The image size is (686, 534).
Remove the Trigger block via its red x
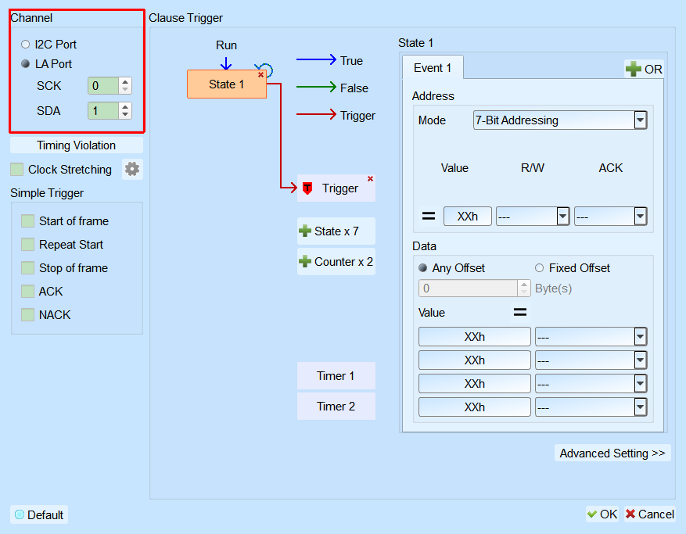370,178
